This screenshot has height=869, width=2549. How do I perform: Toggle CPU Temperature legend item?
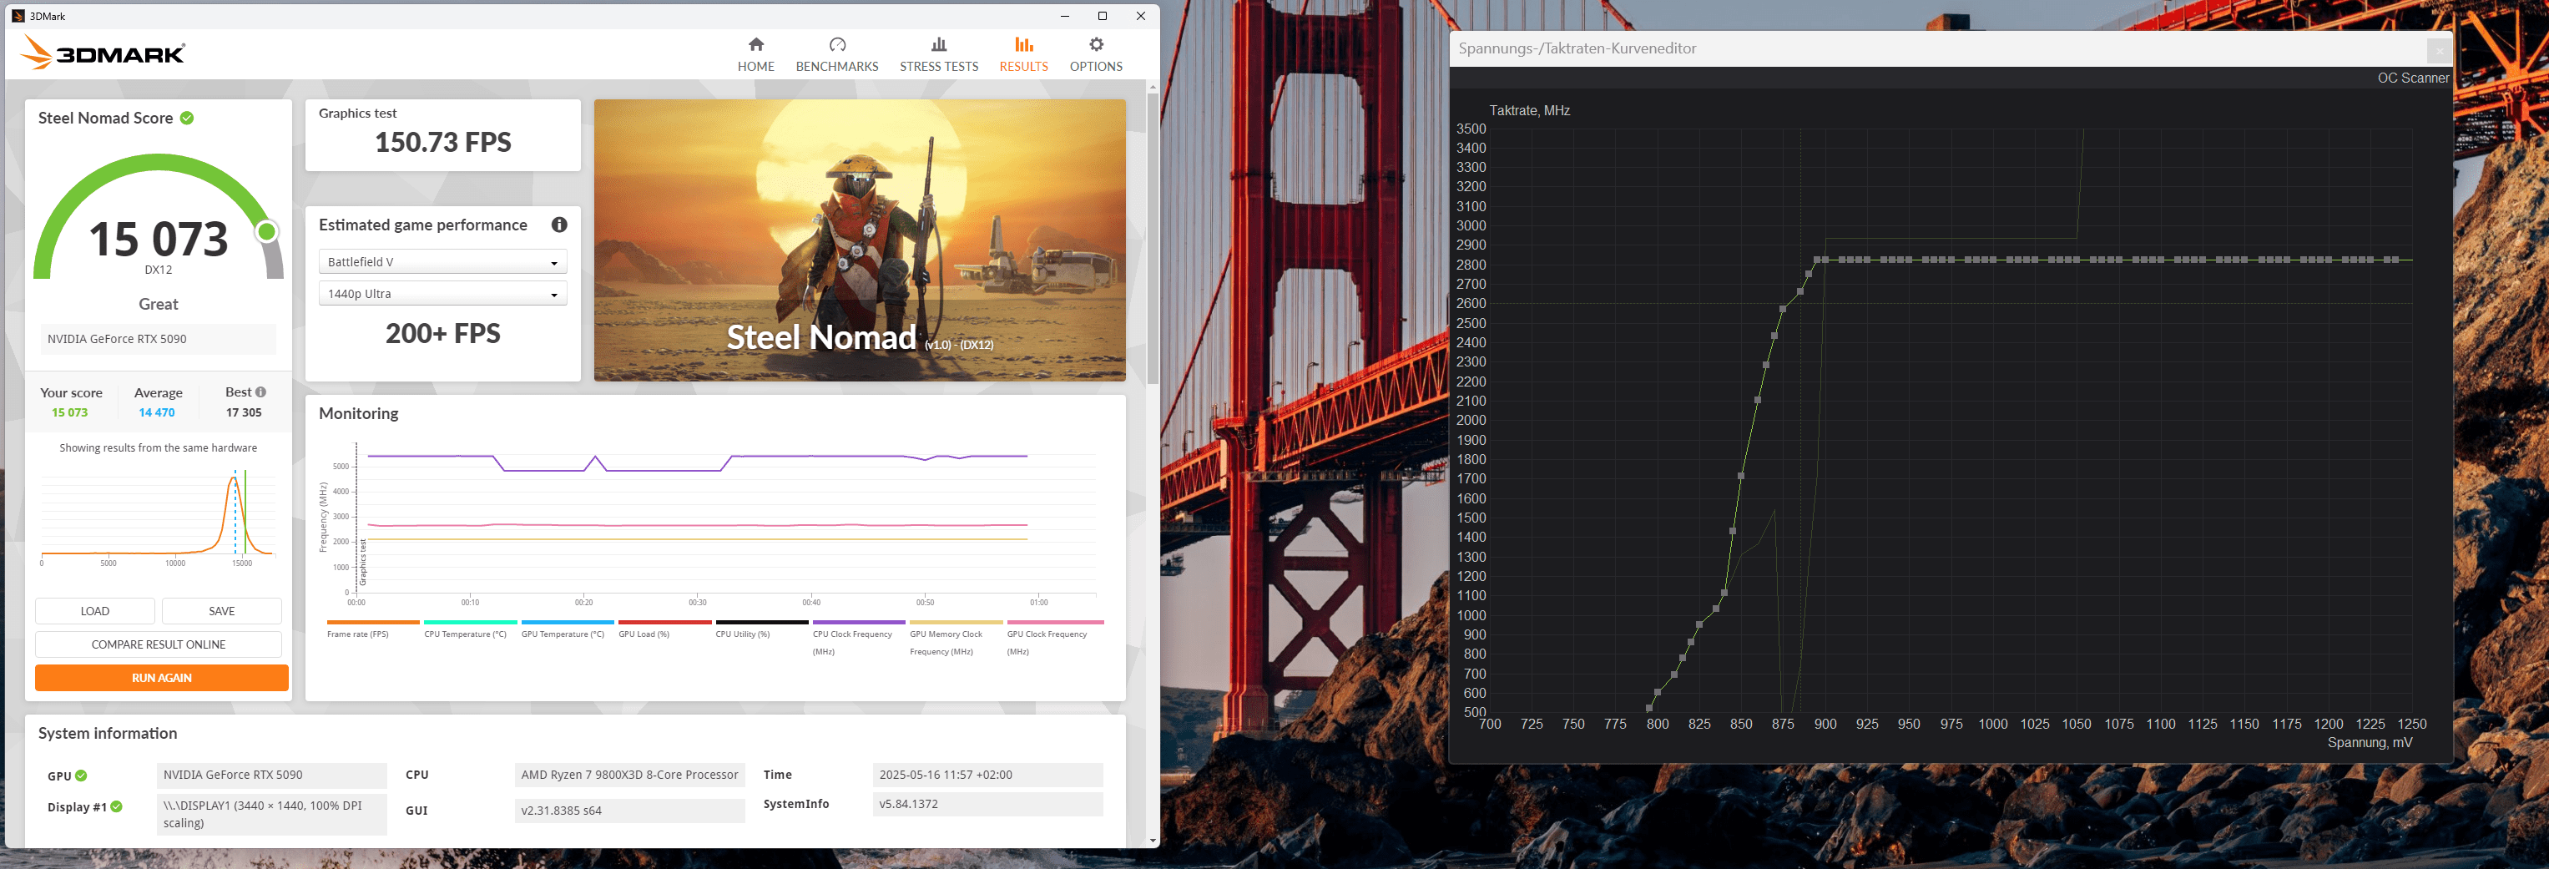(470, 629)
